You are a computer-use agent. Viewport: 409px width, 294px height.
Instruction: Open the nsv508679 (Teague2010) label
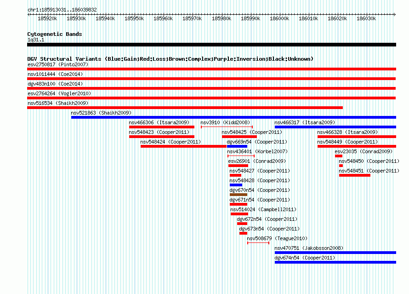point(277,238)
